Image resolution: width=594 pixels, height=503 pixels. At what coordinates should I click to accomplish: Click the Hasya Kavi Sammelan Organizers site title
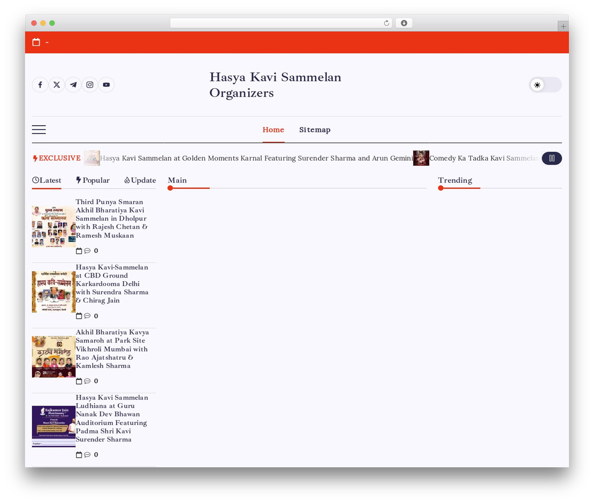pos(275,85)
